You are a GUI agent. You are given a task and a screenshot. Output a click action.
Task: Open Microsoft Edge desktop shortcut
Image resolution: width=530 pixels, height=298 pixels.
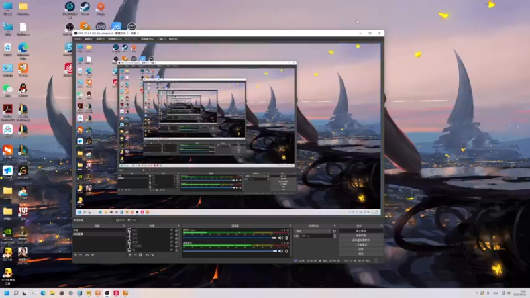[x=23, y=51]
